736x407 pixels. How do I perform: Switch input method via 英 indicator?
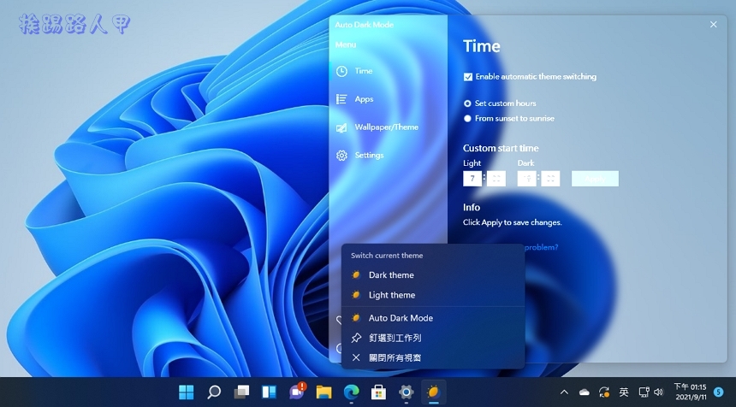[624, 392]
